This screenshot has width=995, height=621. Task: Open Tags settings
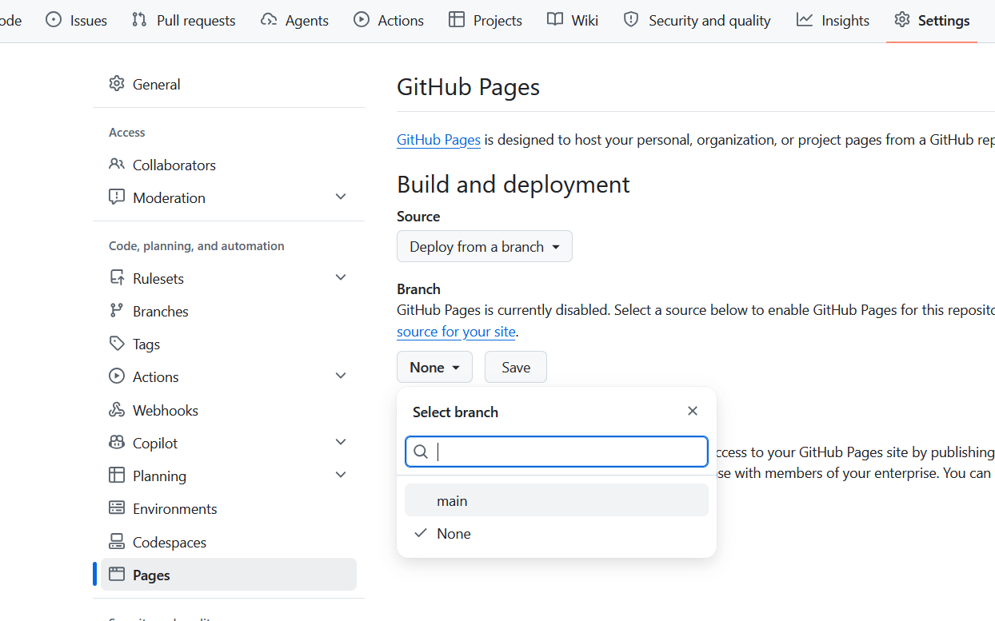pos(229,344)
